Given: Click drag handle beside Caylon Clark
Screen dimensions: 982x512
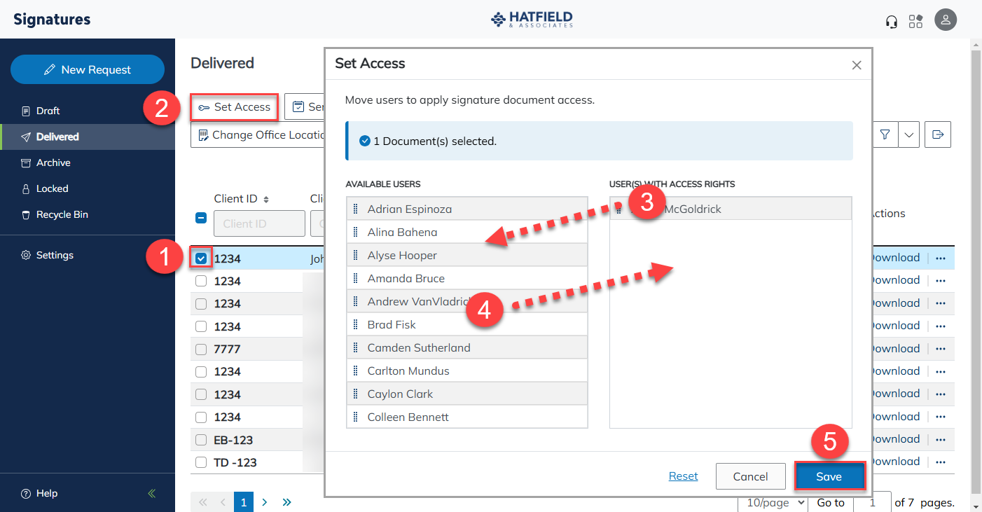Looking at the screenshot, I should [355, 394].
